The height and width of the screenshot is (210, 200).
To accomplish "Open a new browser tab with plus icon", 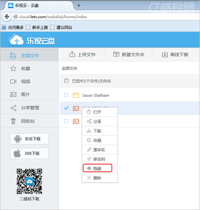I will (79, 6).
